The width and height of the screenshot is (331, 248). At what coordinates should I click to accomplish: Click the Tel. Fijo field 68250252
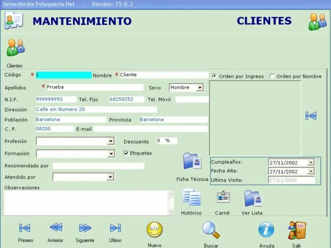tap(127, 99)
